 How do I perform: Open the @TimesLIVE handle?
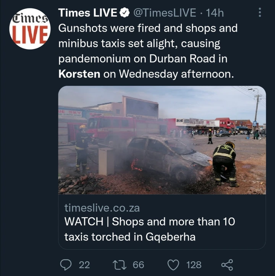(x=165, y=13)
